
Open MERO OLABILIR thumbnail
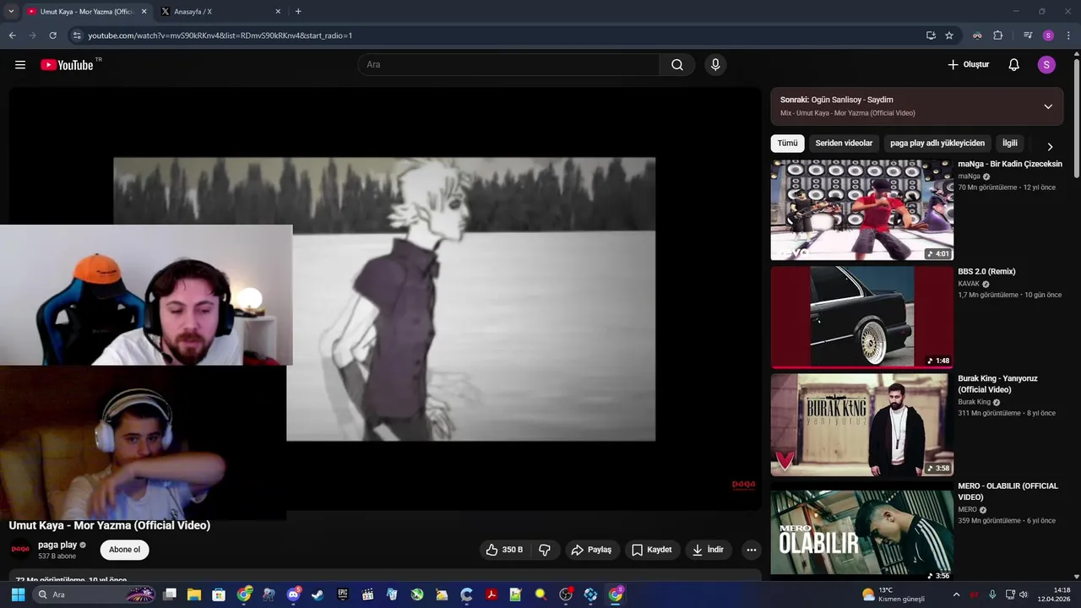pyautogui.click(x=862, y=532)
